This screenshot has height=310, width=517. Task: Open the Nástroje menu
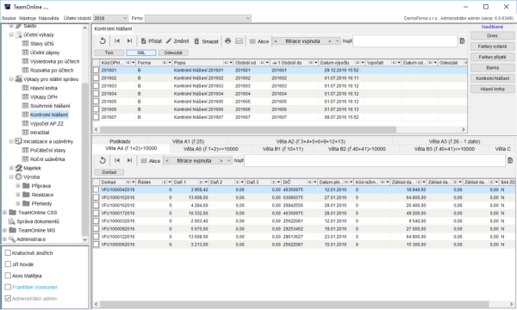[x=28, y=18]
